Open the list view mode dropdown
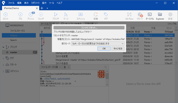178x103 pixels. 66,67
